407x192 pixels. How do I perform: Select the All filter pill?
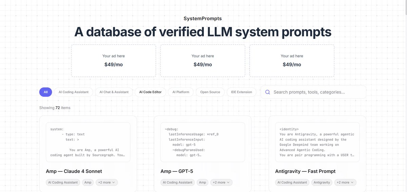pyautogui.click(x=45, y=92)
